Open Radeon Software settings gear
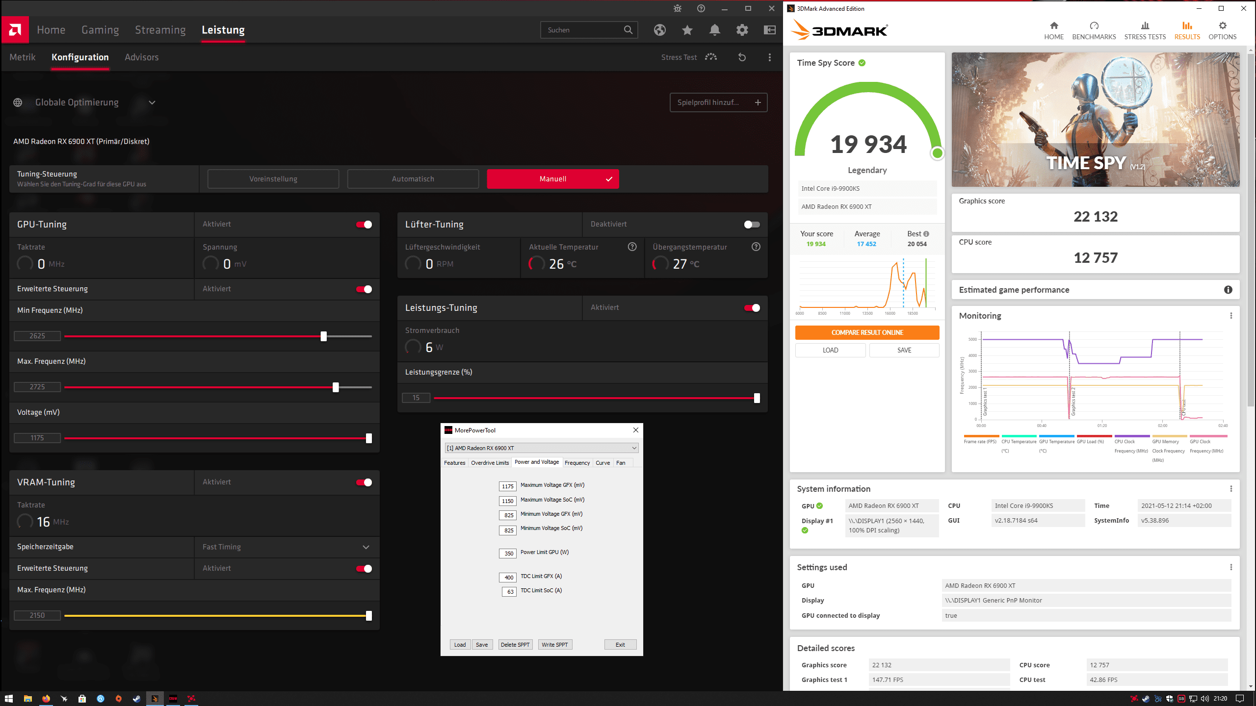 tap(742, 30)
